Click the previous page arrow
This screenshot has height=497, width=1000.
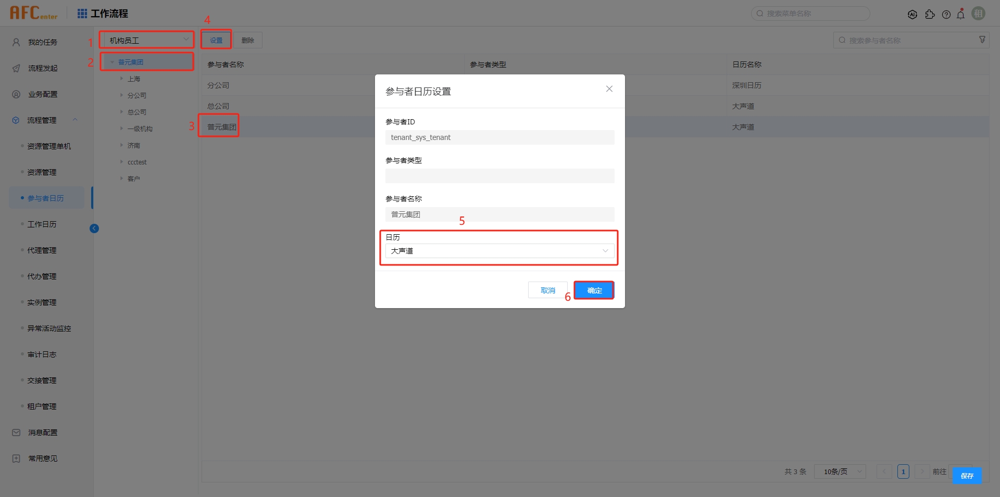[884, 471]
